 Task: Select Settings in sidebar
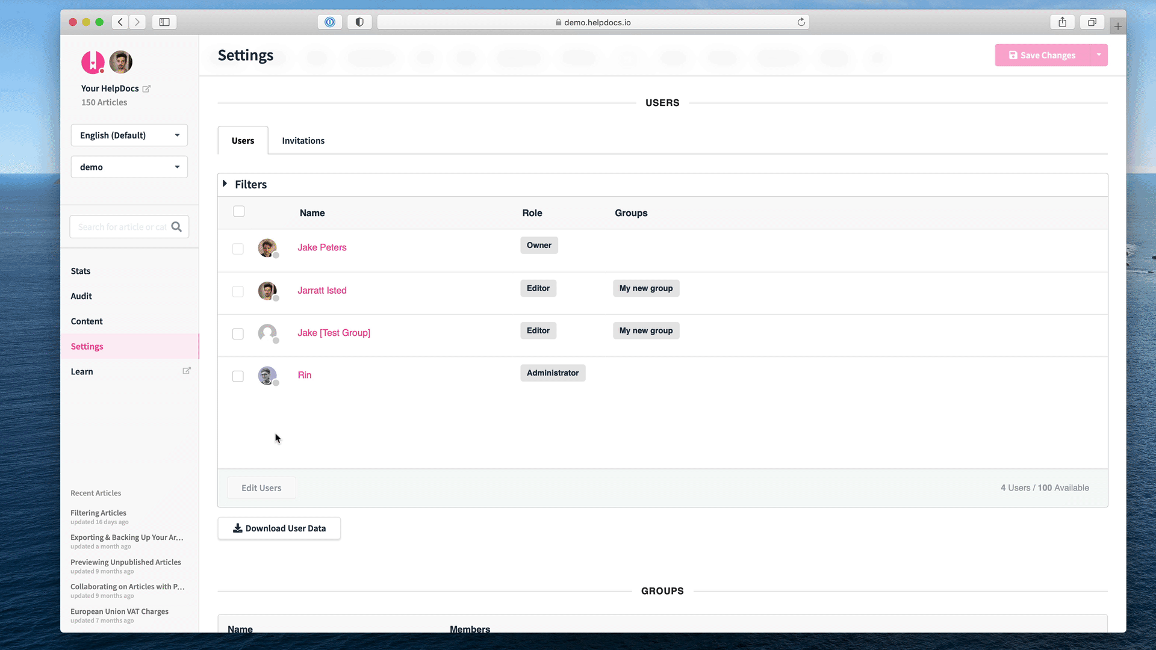coord(129,347)
